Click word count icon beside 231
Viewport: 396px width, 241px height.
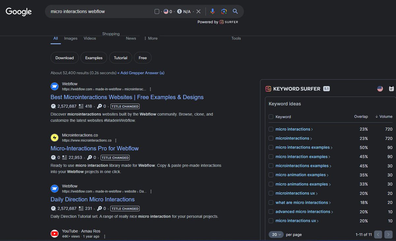81,208
